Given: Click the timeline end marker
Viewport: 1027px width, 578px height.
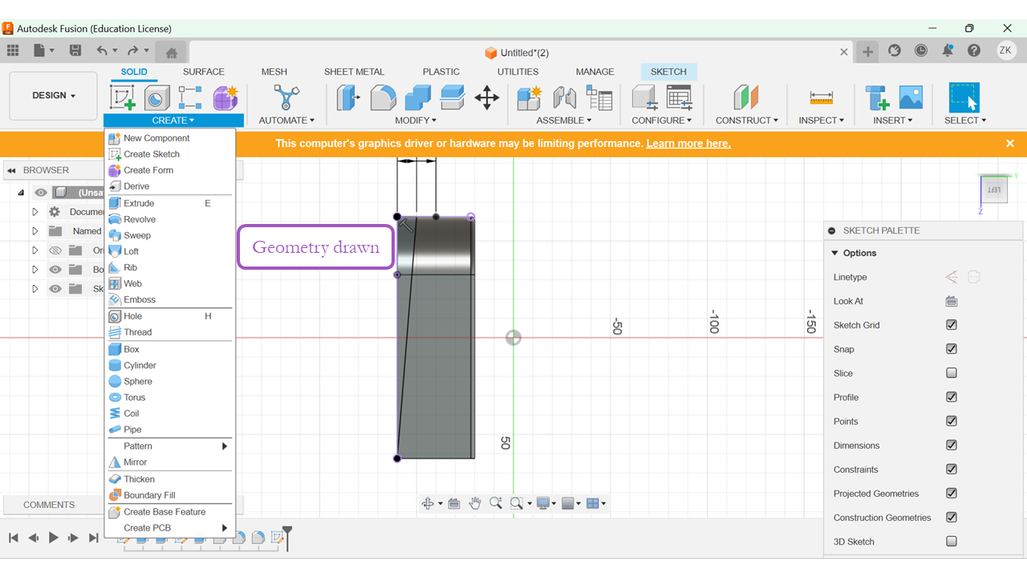Looking at the screenshot, I should pos(287,537).
